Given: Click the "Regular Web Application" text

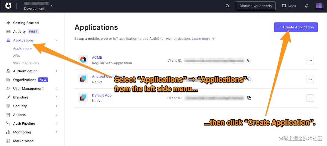Looking at the screenshot, I should pyautogui.click(x=112, y=63).
